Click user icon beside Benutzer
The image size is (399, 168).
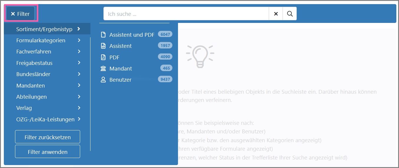(x=103, y=80)
